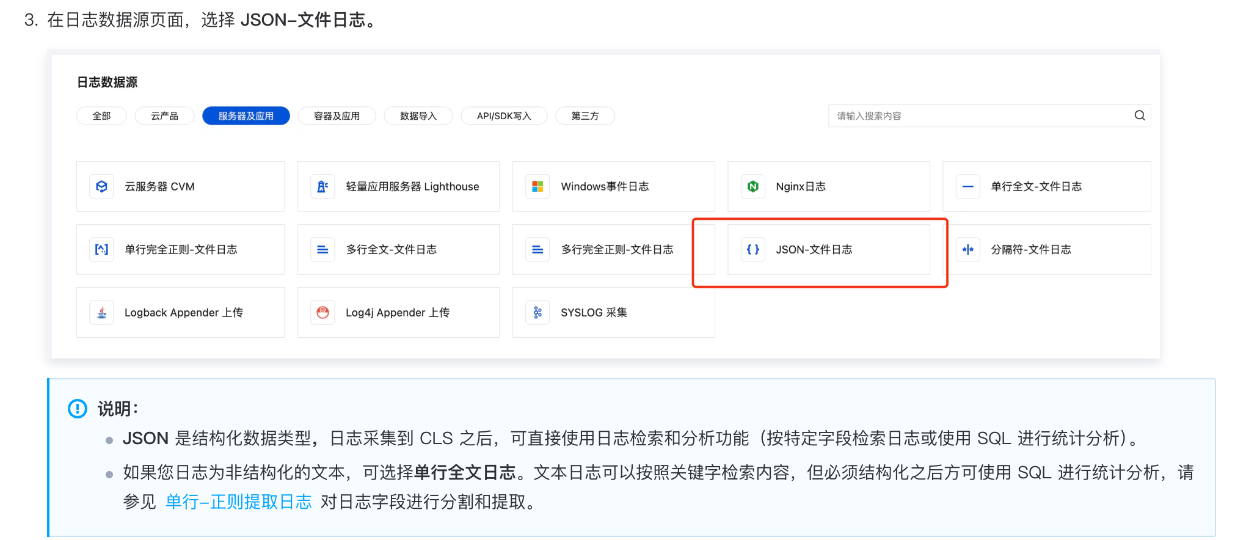Viewport: 1235px width, 540px height.
Task: Select the 全部 filter tab
Action: coord(101,115)
